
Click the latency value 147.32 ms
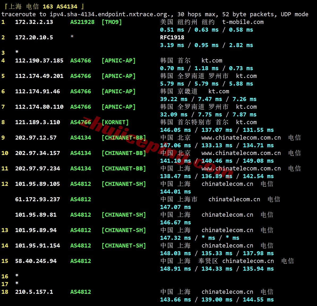click(175, 238)
